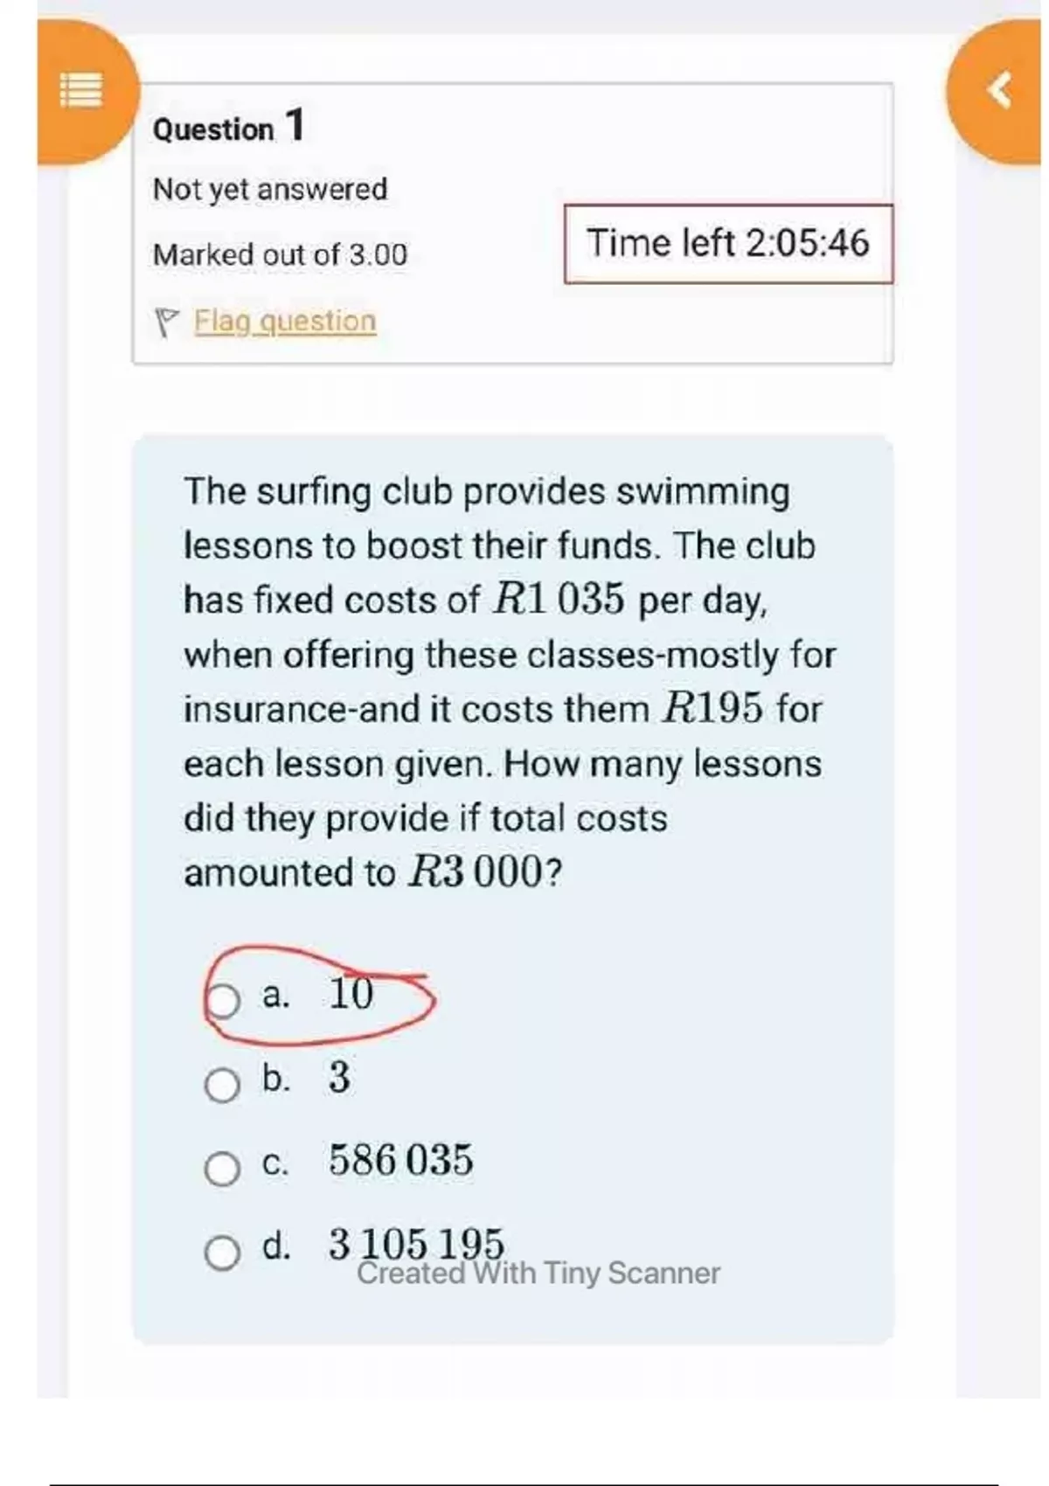Choose radio button for option c
The height and width of the screenshot is (1486, 1049).
click(x=222, y=1168)
